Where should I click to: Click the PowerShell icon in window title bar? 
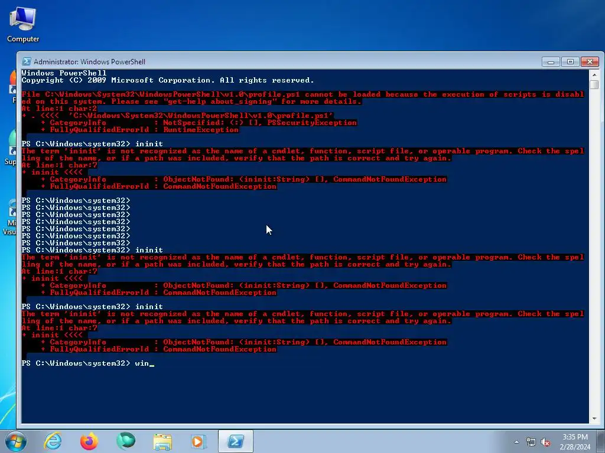click(x=26, y=61)
